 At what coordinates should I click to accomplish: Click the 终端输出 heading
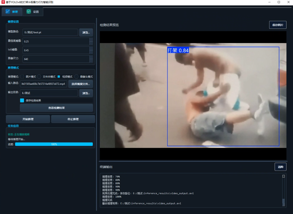coord(106,167)
